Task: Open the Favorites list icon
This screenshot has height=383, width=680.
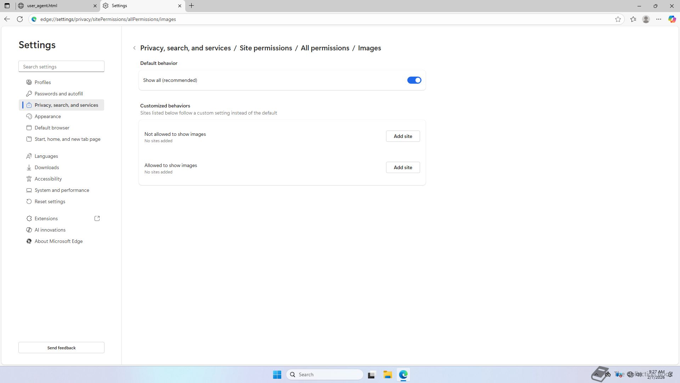Action: [633, 19]
